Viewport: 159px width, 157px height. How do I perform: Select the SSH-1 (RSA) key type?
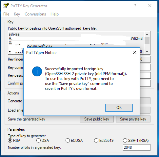coord(136,141)
